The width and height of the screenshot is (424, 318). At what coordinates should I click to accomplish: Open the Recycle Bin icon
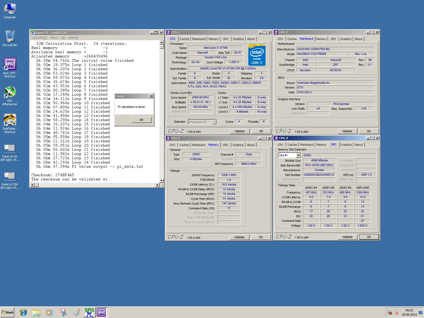10,38
